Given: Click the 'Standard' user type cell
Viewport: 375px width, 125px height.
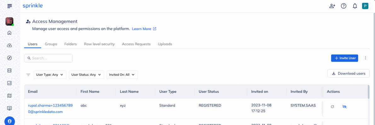Looking at the screenshot, I should coord(167,105).
